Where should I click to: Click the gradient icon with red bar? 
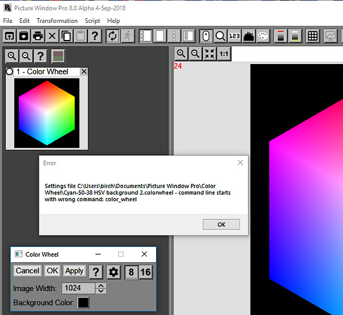(x=281, y=36)
